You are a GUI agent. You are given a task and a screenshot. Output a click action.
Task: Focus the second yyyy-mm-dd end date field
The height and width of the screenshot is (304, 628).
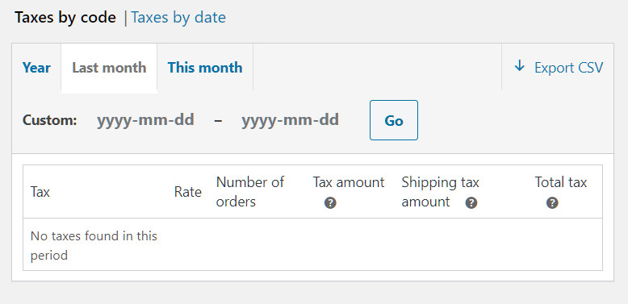(x=290, y=119)
